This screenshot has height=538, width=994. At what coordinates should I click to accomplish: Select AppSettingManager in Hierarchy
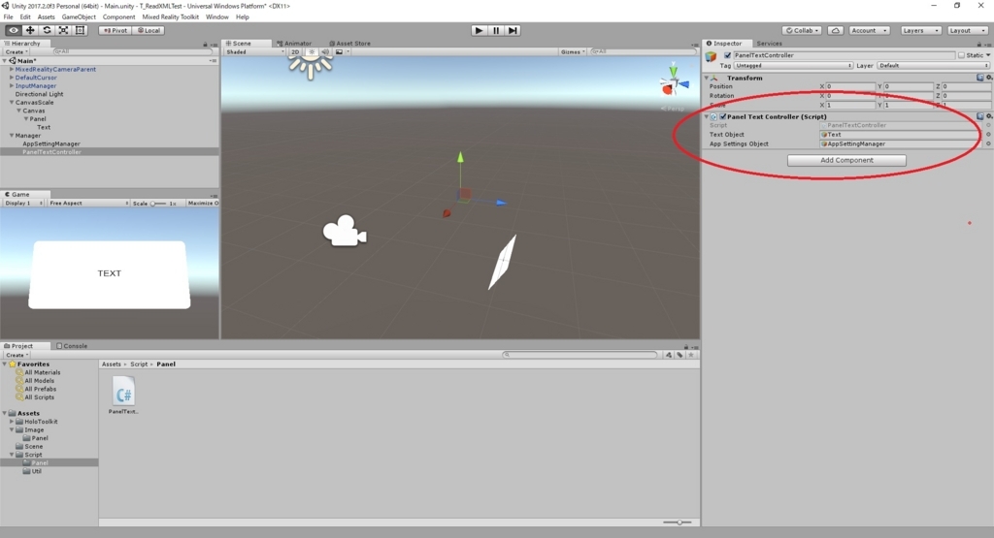pyautogui.click(x=51, y=143)
